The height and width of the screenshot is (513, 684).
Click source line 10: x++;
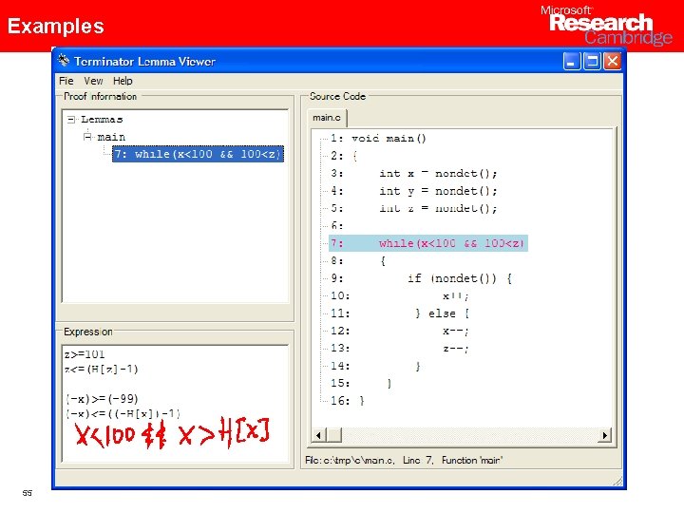400,295
